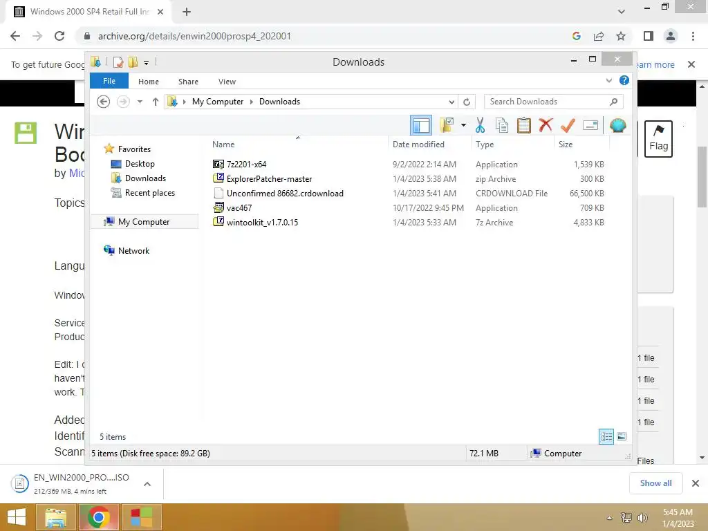Switch to large icons view using the bottom-right icon

[622, 437]
